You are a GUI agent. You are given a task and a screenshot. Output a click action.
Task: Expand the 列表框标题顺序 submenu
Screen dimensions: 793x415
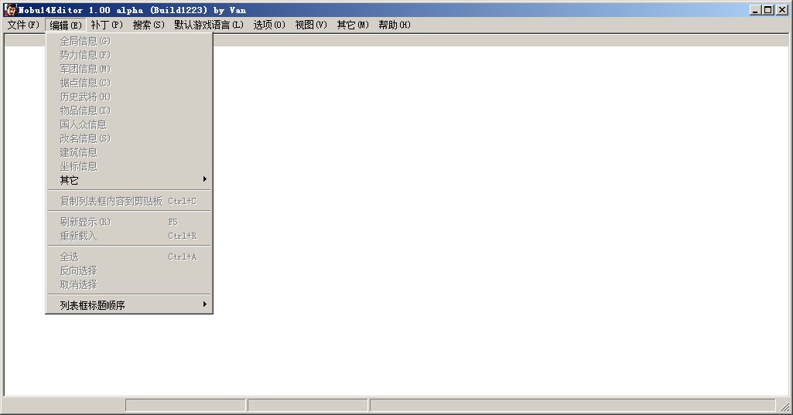pos(129,304)
